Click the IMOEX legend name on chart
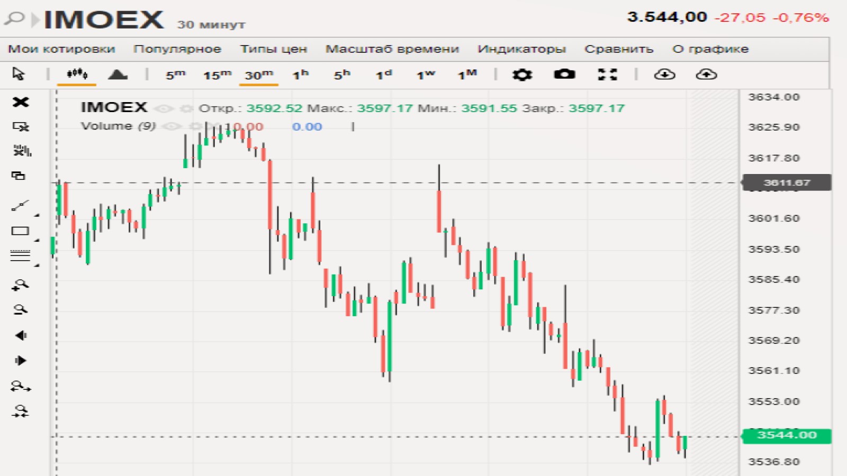The image size is (847, 476). click(x=114, y=107)
